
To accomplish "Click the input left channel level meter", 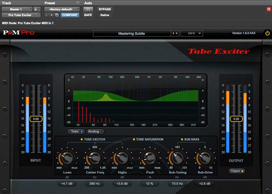I will 28,119.
